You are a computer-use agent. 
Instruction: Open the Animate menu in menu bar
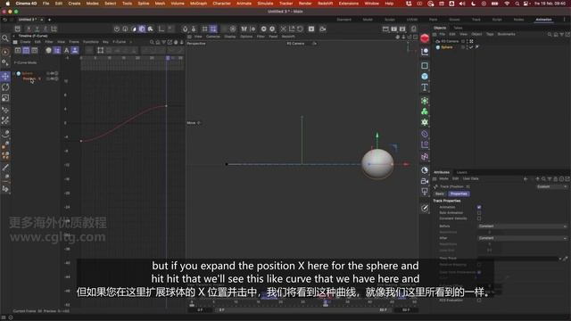[244, 4]
